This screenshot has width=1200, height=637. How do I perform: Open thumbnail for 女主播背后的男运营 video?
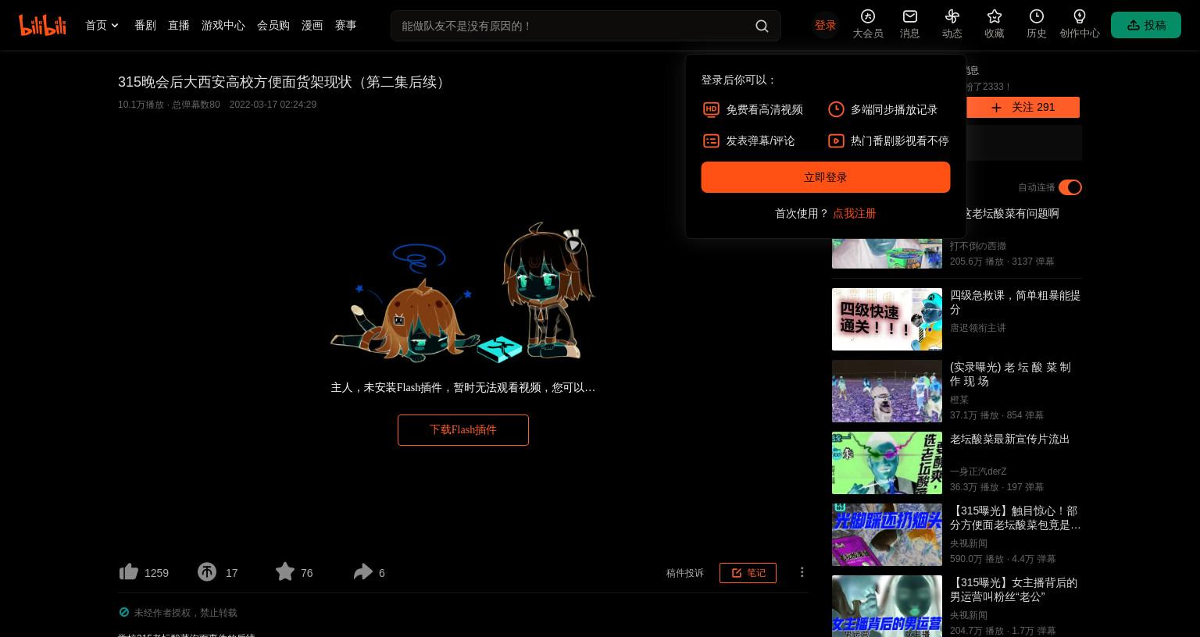click(887, 607)
